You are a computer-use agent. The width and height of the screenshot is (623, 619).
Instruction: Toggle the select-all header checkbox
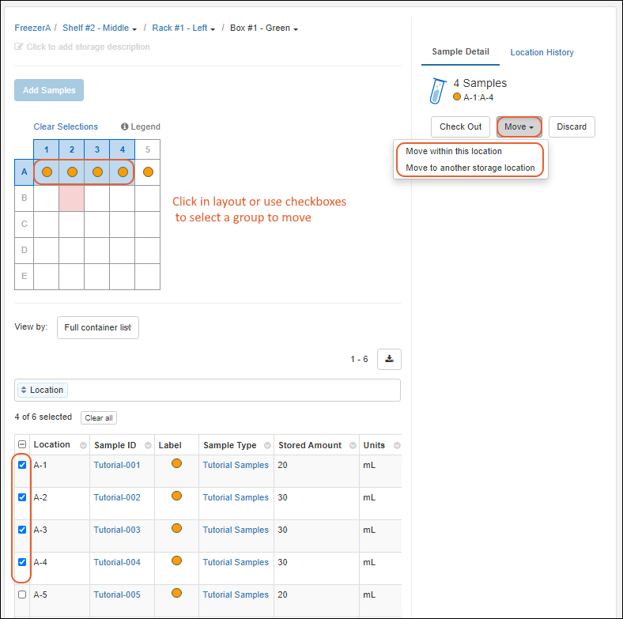click(22, 445)
